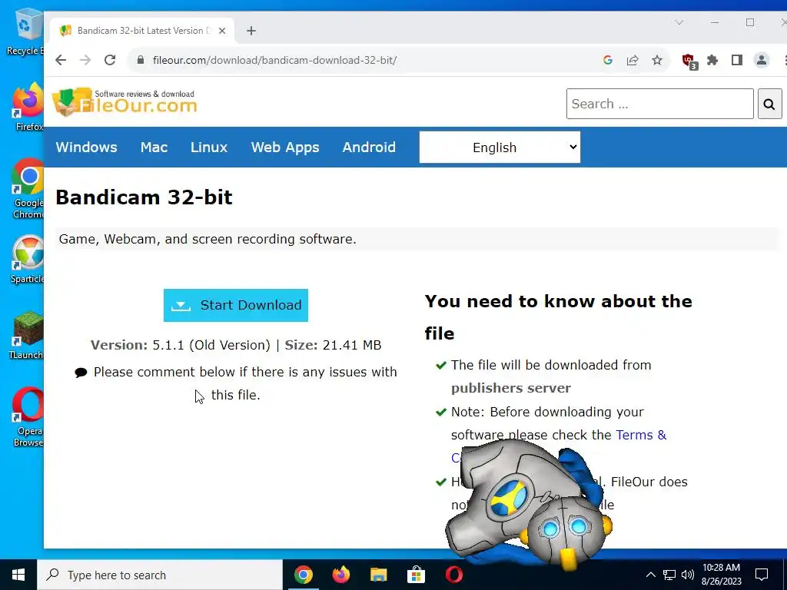Image resolution: width=787 pixels, height=590 pixels.
Task: Select the Google Chrome desktop shortcut
Action: (x=28, y=189)
